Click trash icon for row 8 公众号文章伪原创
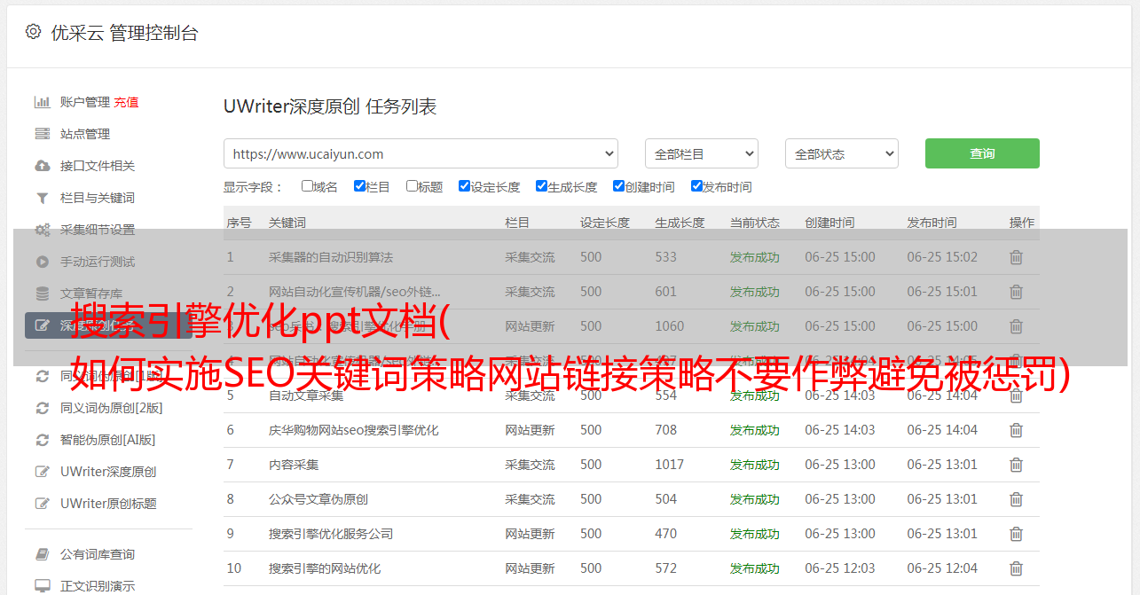Screen dimensions: 1140x595 point(1016,499)
